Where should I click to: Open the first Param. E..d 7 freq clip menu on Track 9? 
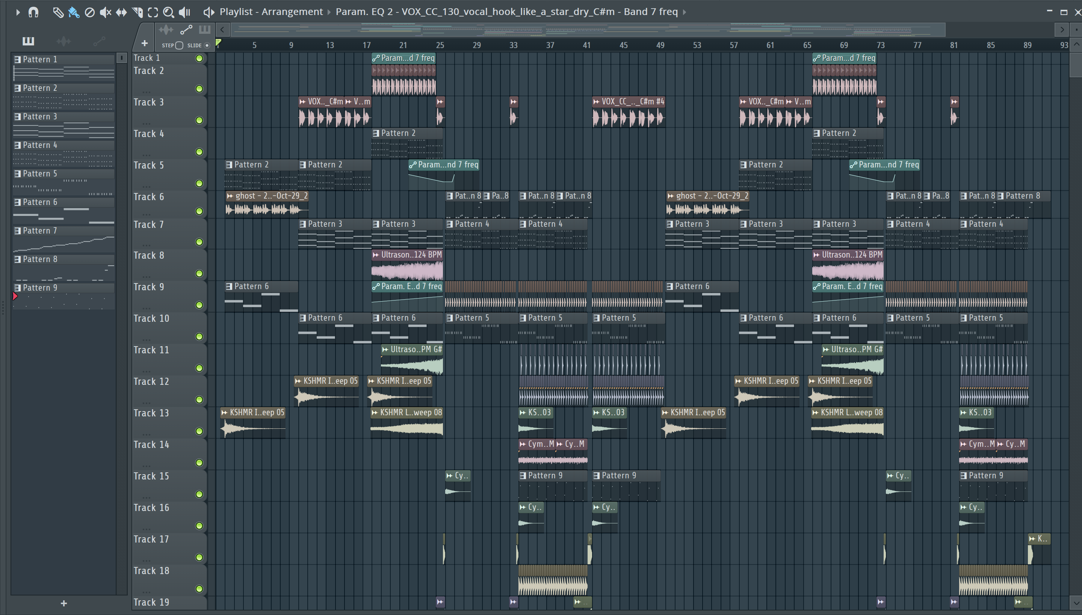376,286
